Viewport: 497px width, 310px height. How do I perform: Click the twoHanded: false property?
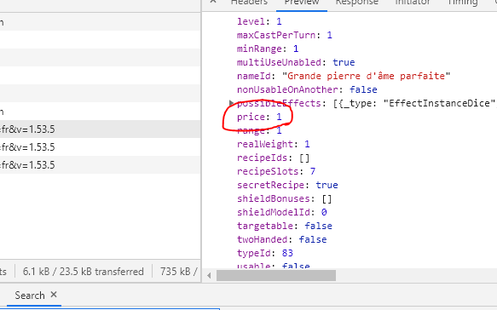(x=282, y=239)
